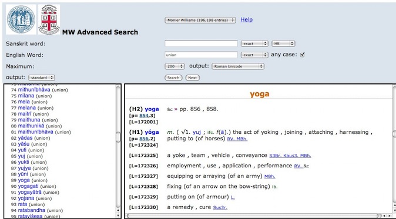Open the Roman Unicode output dropdown
Image resolution: width=396 pixels, height=219 pixels.
238,66
